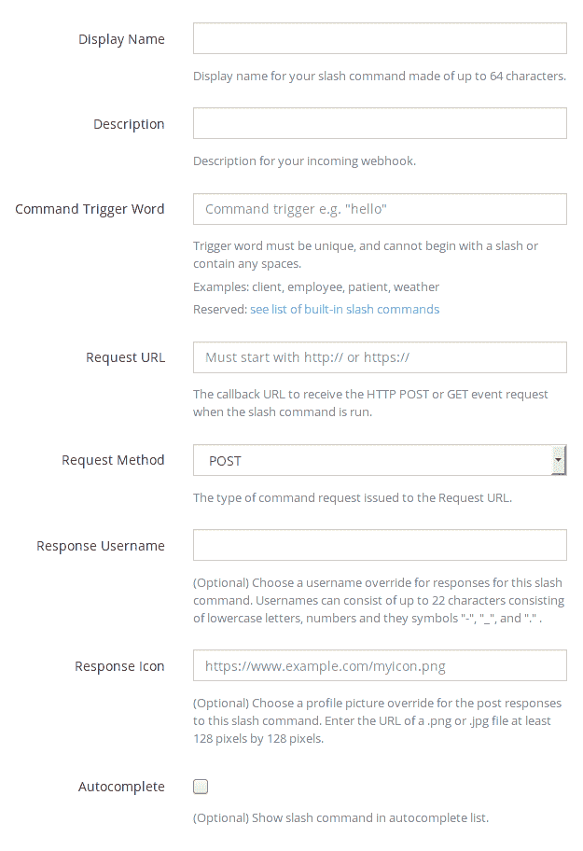Click the Display Name label

point(121,39)
